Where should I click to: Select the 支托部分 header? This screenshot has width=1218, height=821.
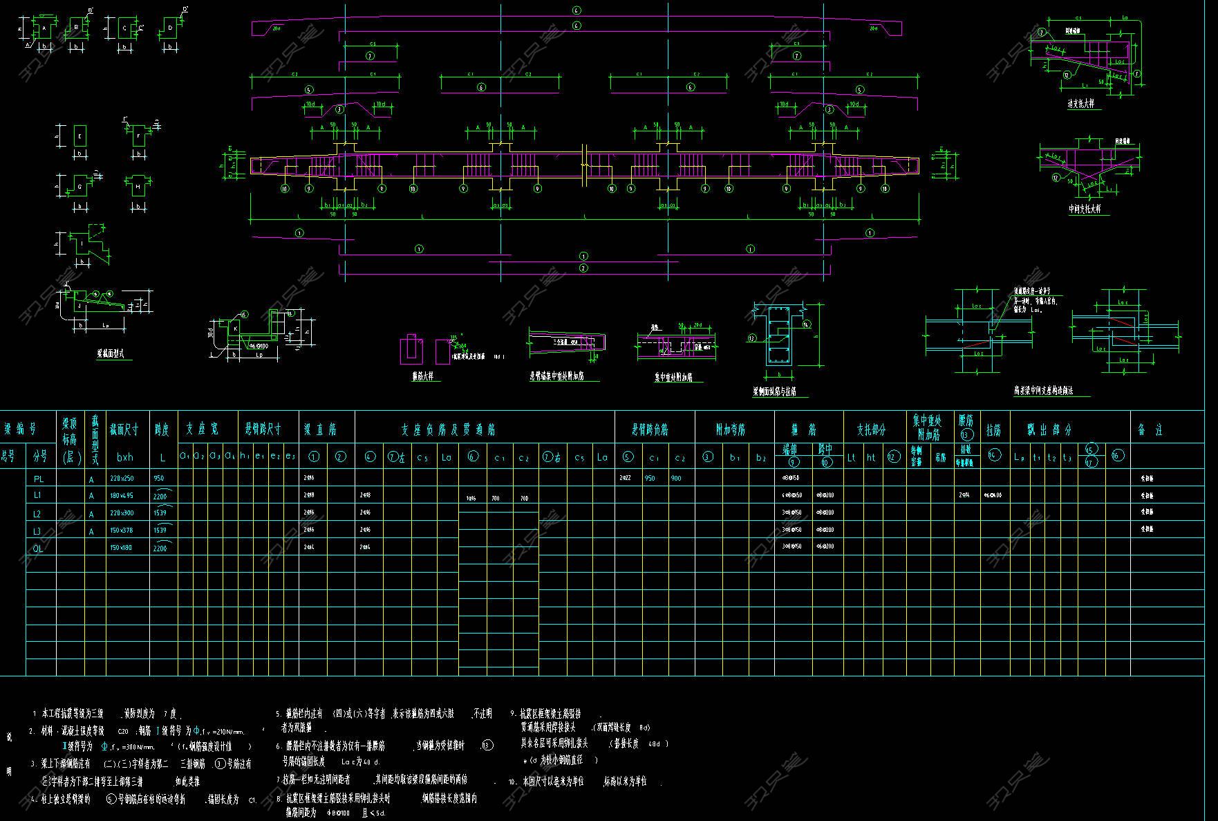(x=871, y=430)
